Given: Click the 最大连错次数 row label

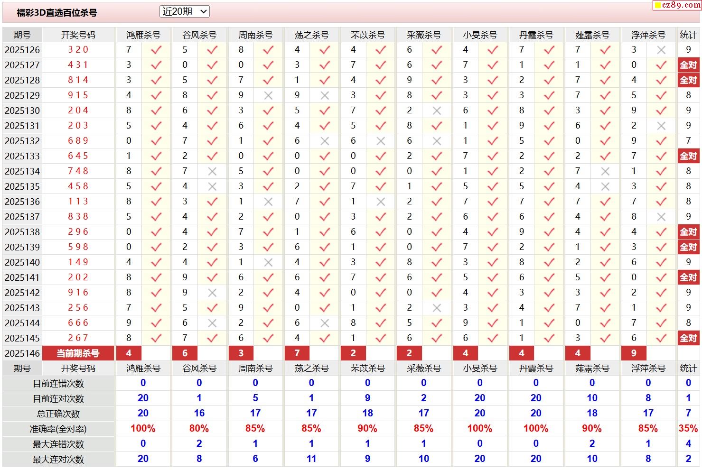Looking at the screenshot, I should coord(58,444).
